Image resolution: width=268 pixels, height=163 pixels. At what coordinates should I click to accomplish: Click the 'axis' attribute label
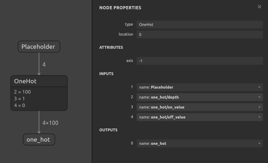(x=130, y=61)
